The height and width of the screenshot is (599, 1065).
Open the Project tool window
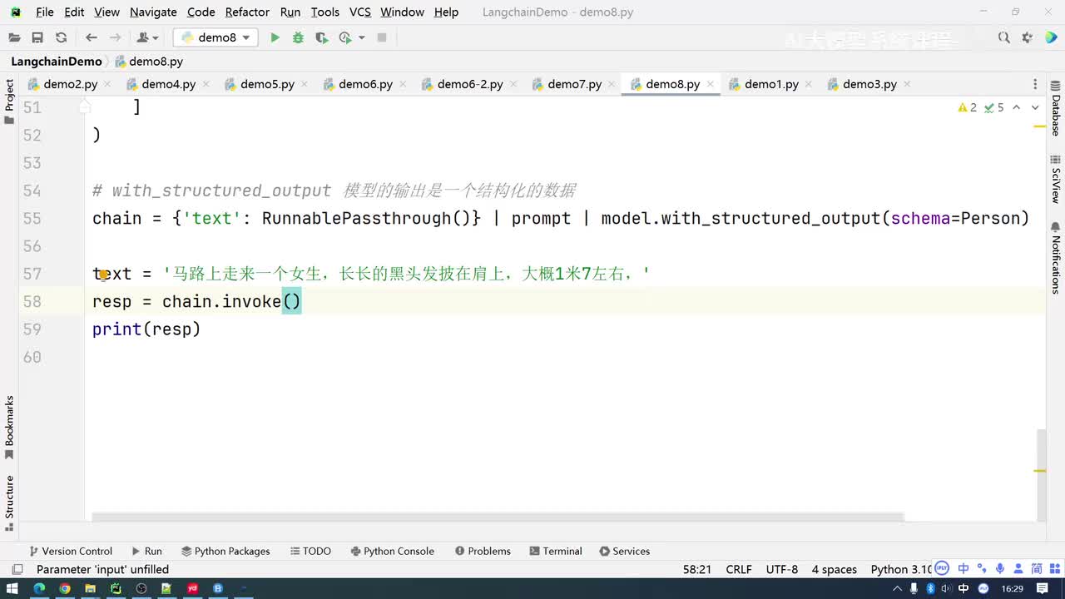coord(9,101)
